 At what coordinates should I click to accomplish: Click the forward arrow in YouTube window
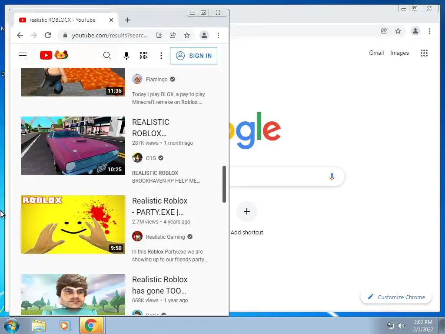point(34,35)
